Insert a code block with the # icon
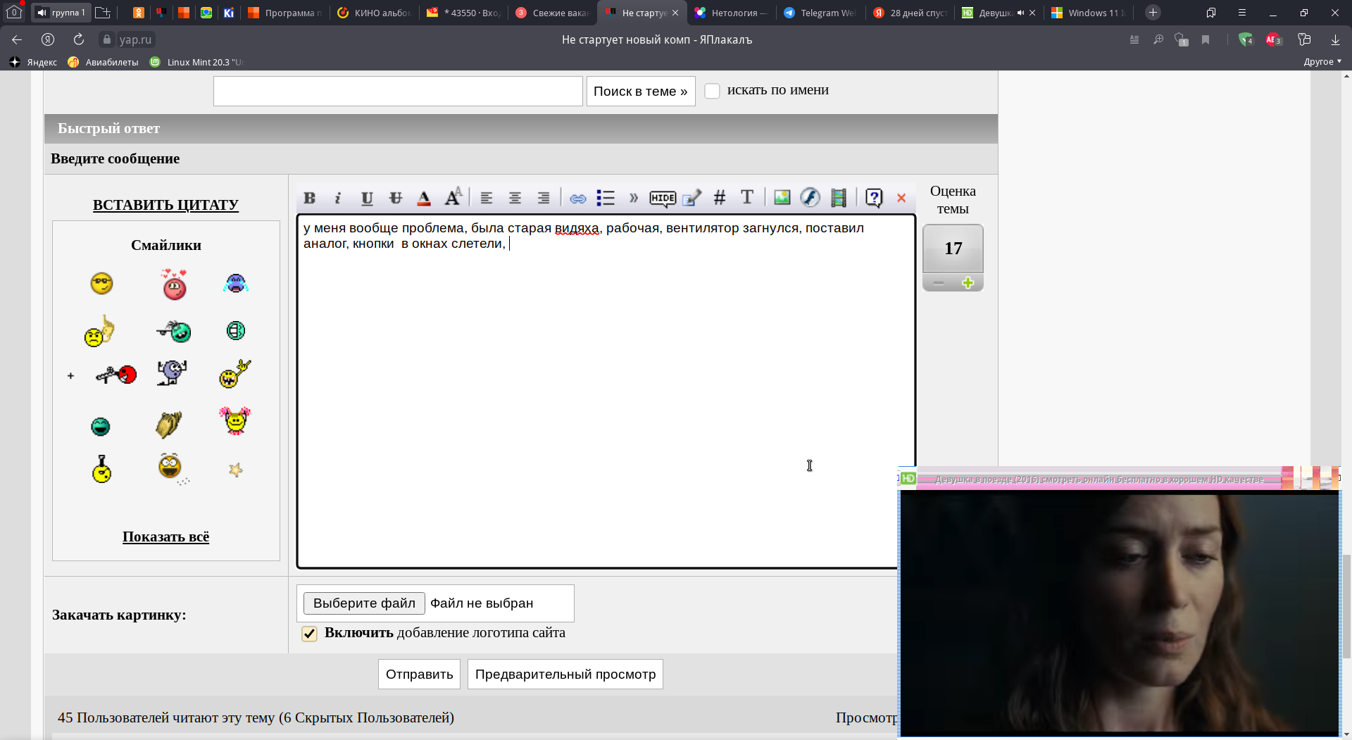Image resolution: width=1352 pixels, height=740 pixels. pos(720,198)
